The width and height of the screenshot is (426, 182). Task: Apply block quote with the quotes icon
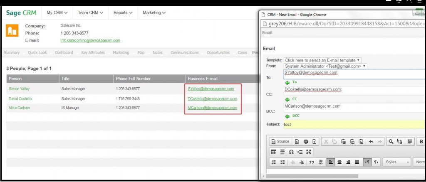[x=312, y=162]
